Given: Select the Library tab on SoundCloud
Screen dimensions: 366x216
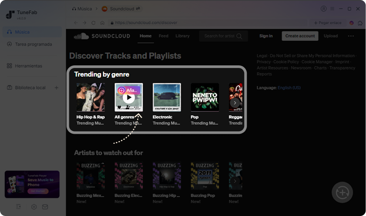Looking at the screenshot, I should tap(182, 36).
